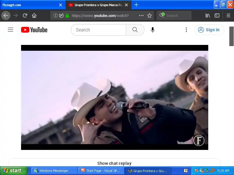Click the magnifier icon in Firefox search box
The image size is (234, 175).
tap(162, 15)
